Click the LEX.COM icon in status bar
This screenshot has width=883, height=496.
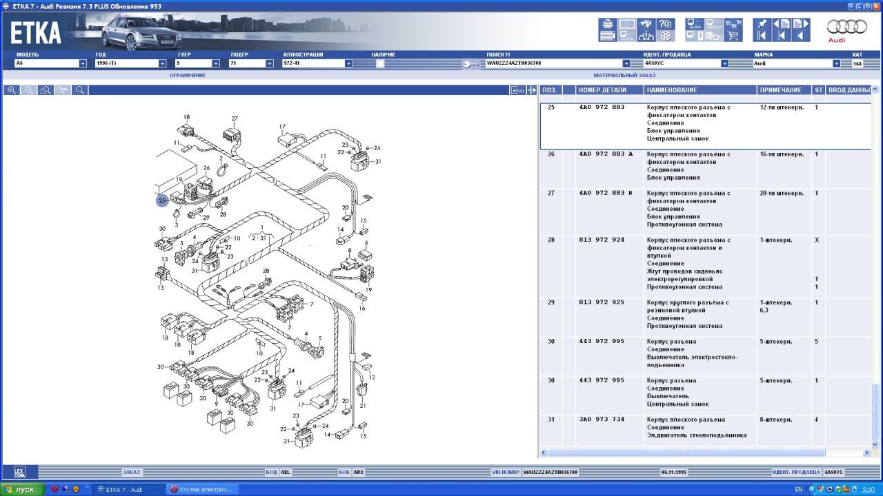point(19,472)
